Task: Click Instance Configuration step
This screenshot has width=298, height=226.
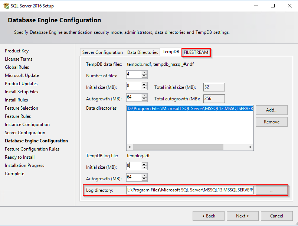Action: pyautogui.click(x=27, y=125)
